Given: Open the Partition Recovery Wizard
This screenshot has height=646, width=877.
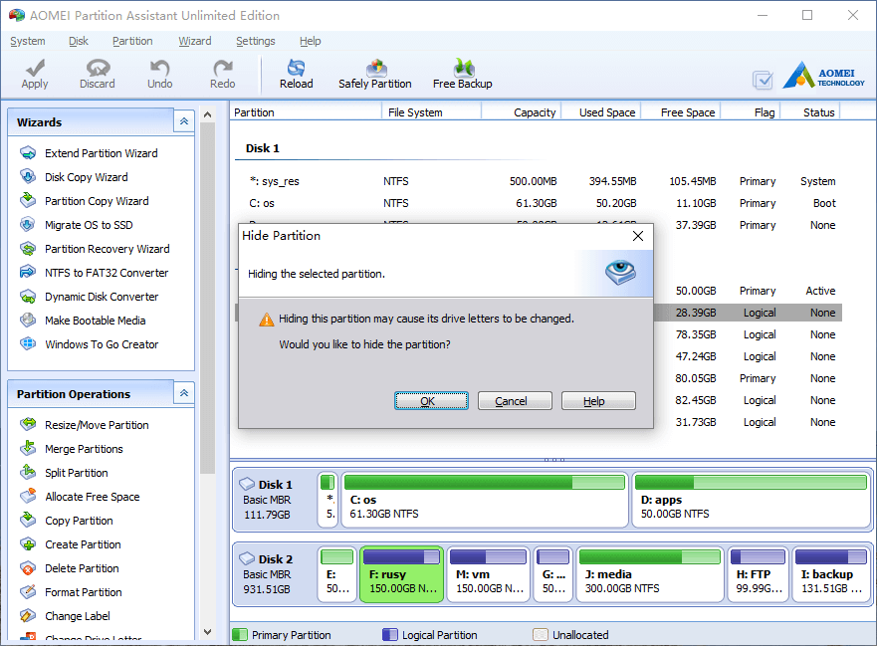Looking at the screenshot, I should tap(107, 249).
